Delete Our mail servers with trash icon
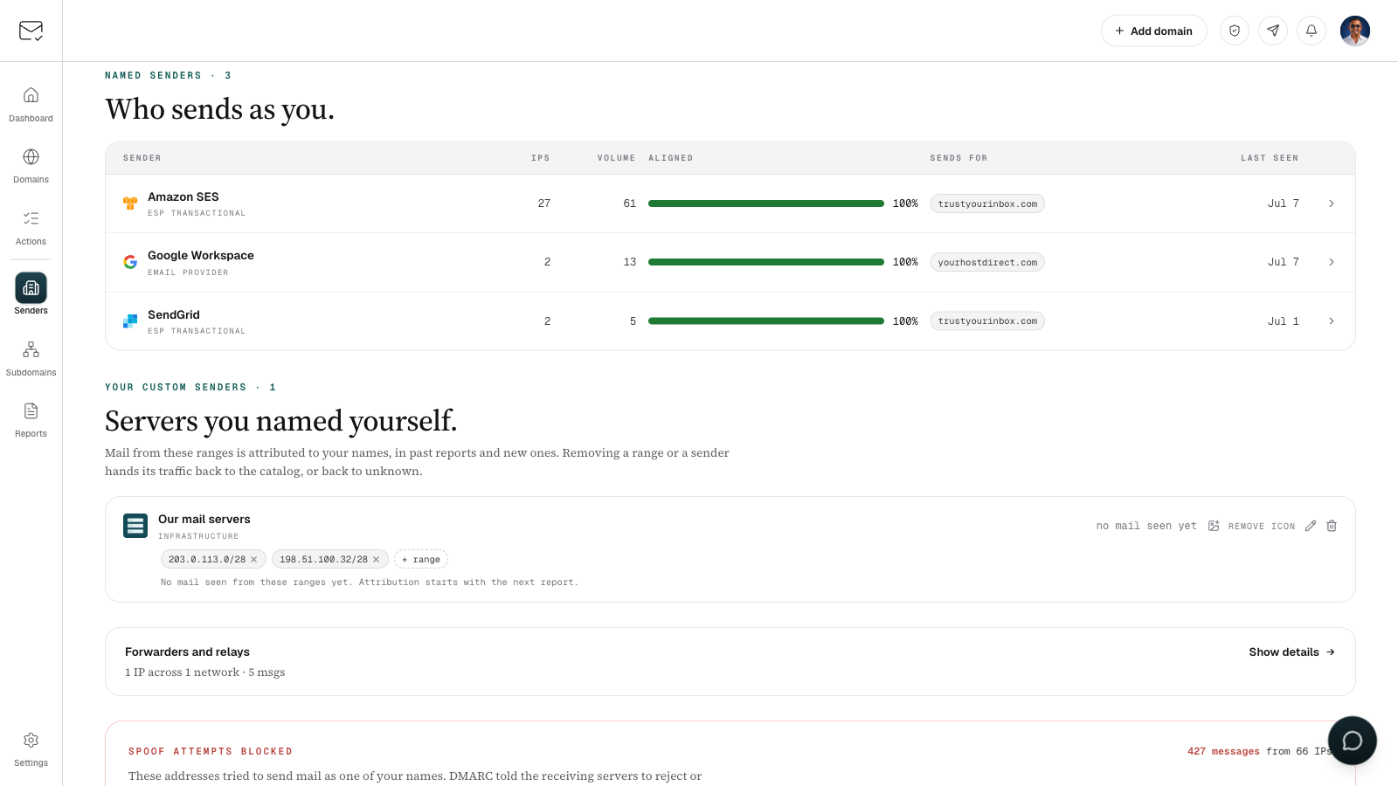The width and height of the screenshot is (1398, 786). pos(1332,526)
